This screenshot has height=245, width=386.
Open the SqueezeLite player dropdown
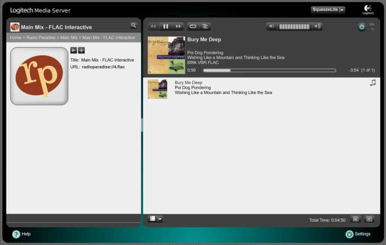tap(342, 10)
